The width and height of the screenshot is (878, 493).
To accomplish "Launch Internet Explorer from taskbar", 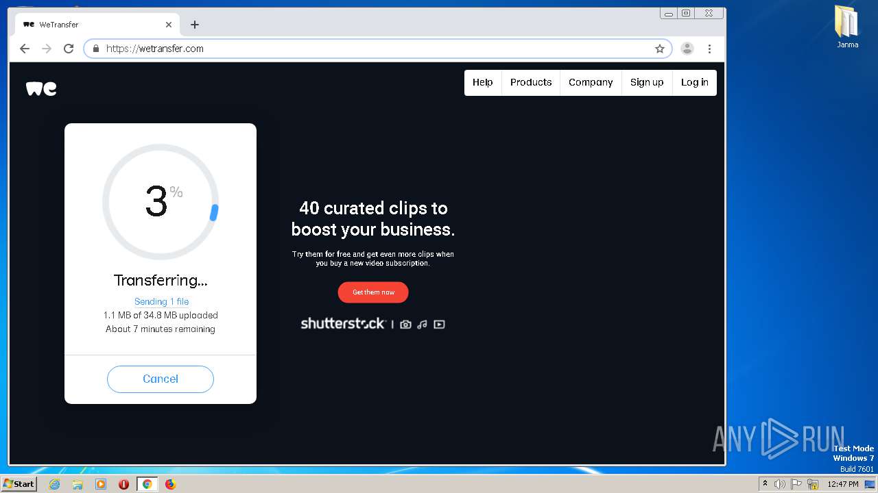I will click(54, 484).
